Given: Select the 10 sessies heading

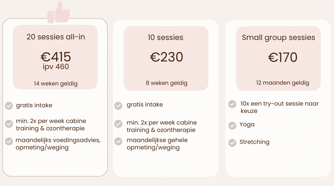Looking at the screenshot, I should pyautogui.click(x=166, y=38).
